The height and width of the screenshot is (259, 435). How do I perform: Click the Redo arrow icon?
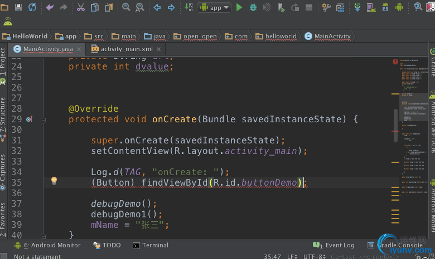click(64, 7)
